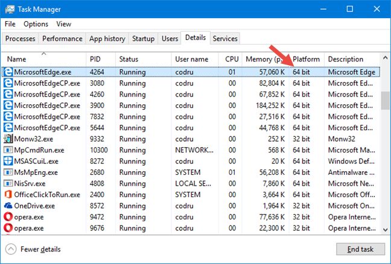Click PID 8272 cell

97,161
